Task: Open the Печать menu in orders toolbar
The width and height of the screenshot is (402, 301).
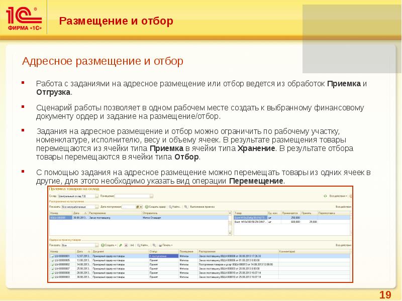Action: click(165, 245)
